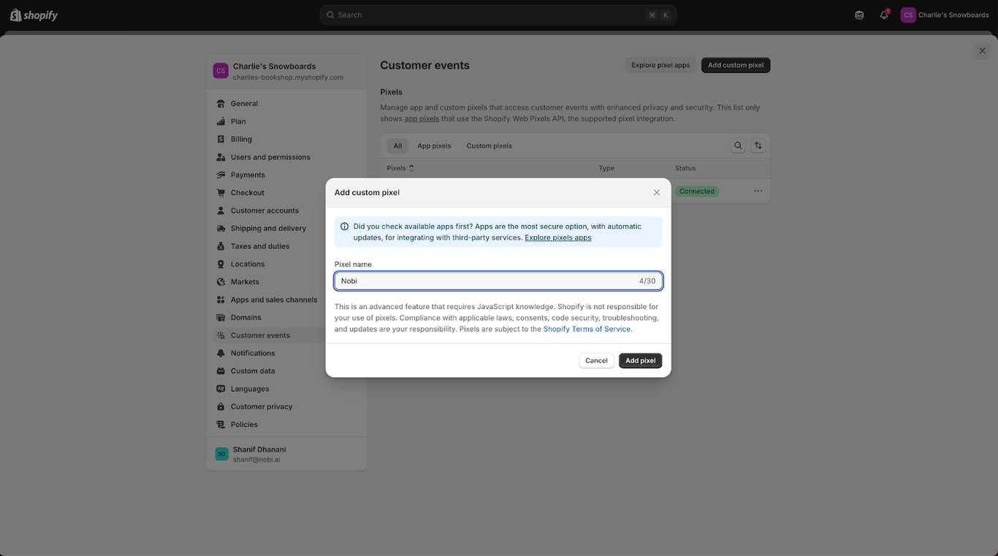Click the Pixel name input field
Image resolution: width=998 pixels, height=556 pixels.
pyautogui.click(x=498, y=281)
